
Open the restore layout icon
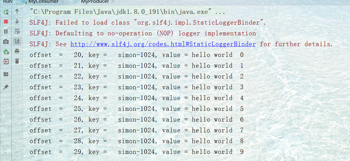6,74
